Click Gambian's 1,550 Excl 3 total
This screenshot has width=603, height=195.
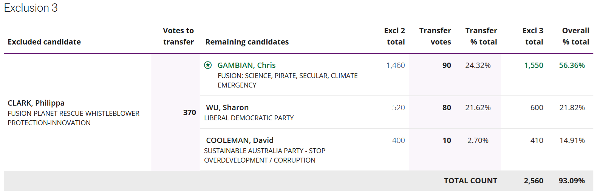coord(533,65)
